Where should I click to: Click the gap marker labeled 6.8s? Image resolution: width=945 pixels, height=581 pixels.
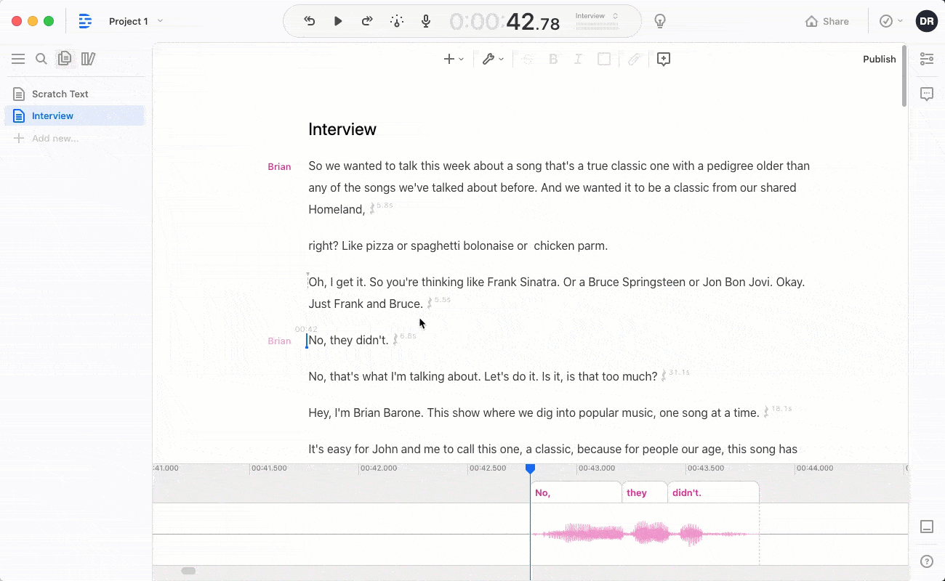(x=404, y=338)
